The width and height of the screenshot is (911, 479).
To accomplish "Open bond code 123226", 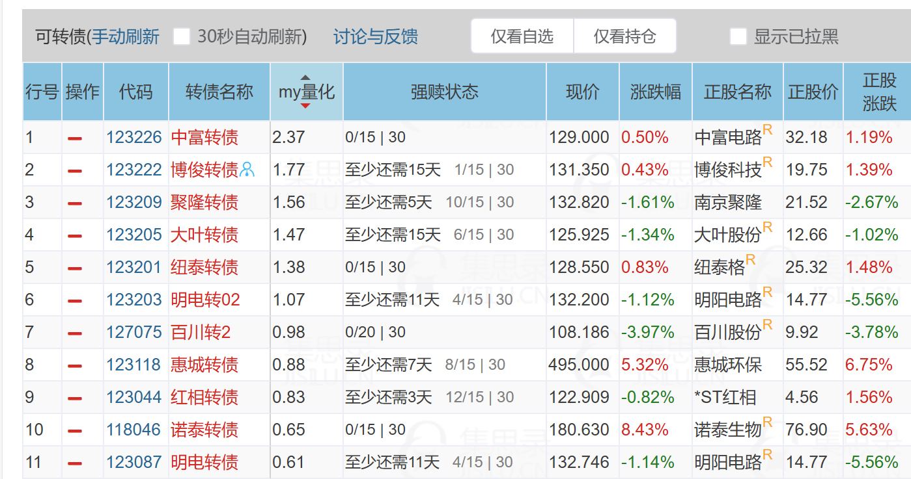I will (x=134, y=137).
